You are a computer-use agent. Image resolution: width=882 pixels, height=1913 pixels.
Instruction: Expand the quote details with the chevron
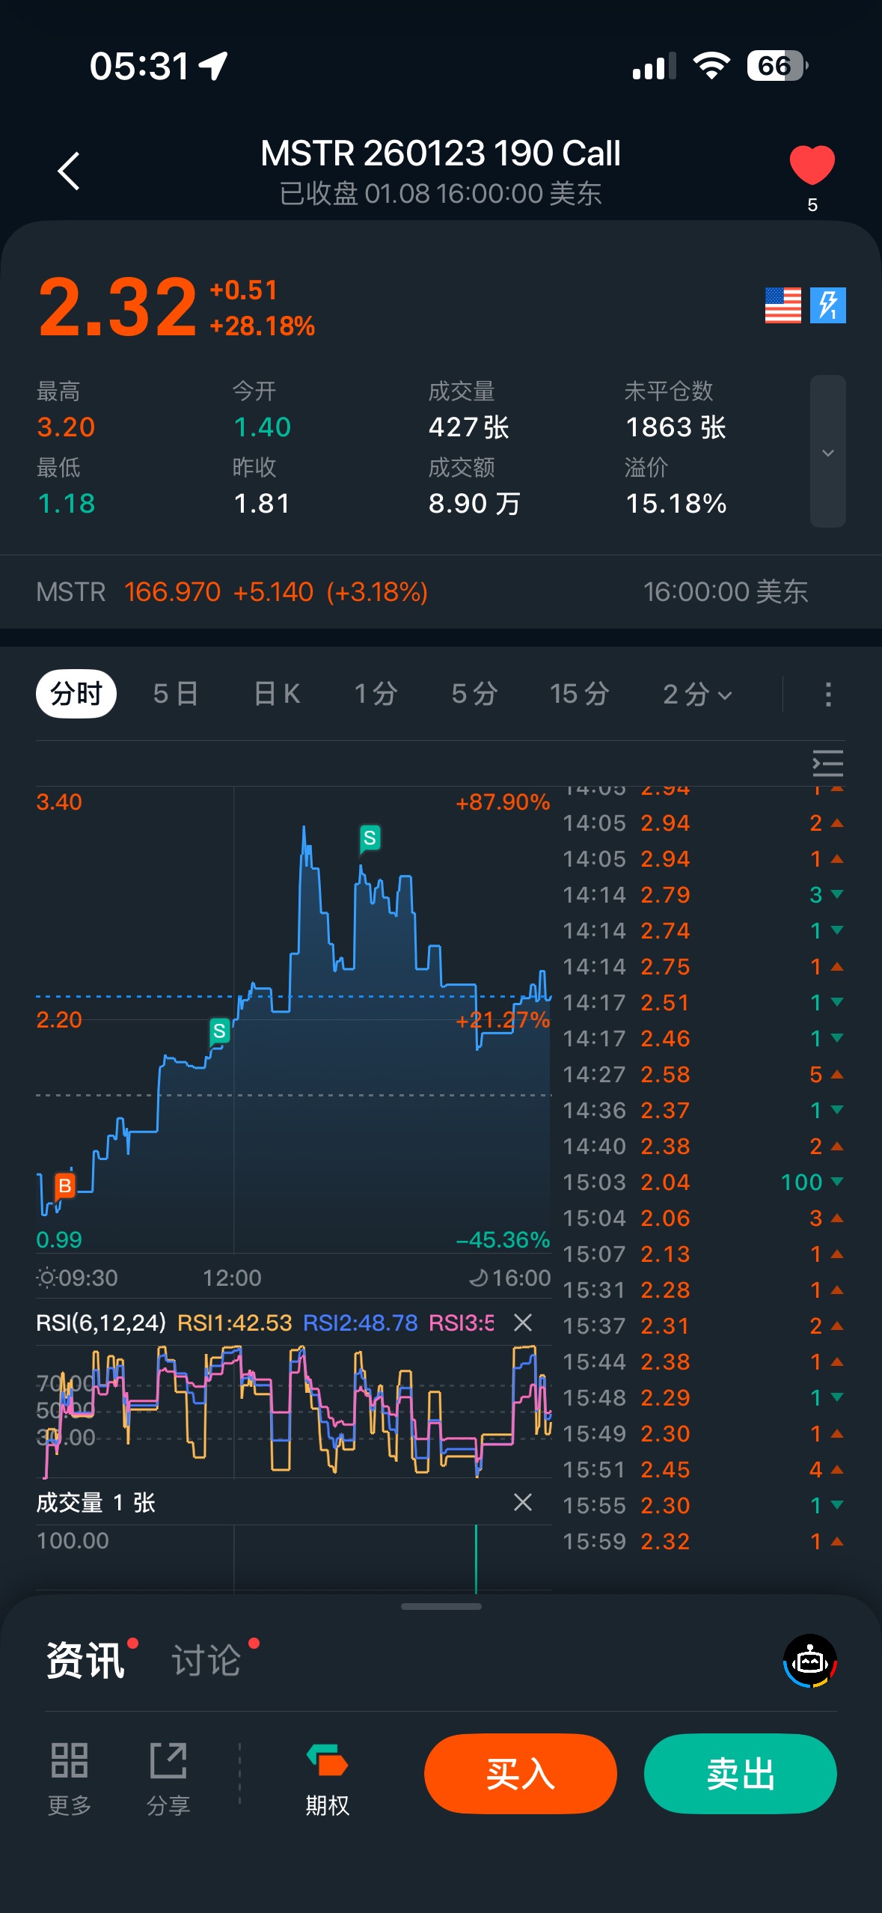[828, 452]
